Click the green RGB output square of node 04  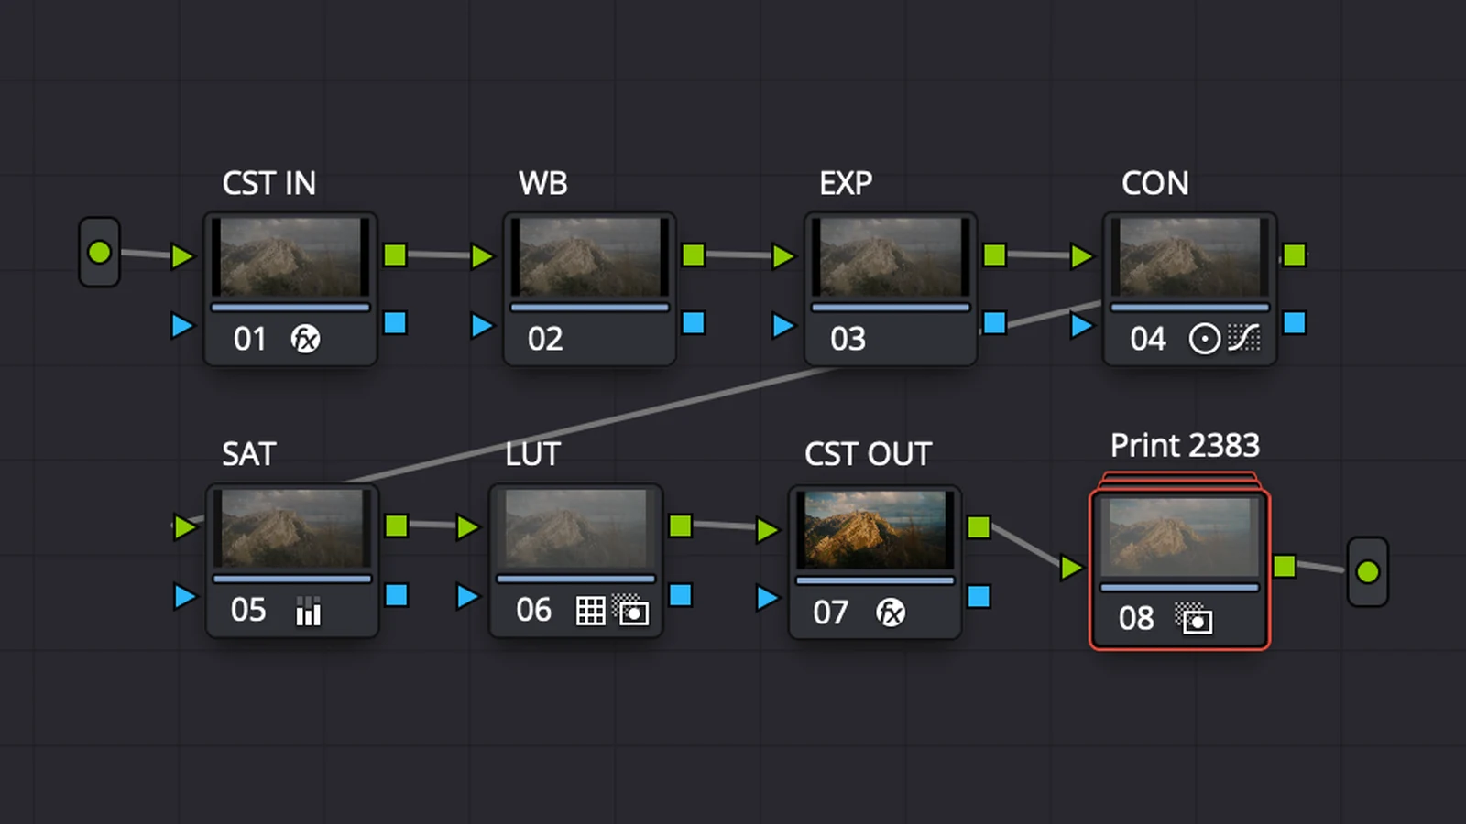point(1295,255)
